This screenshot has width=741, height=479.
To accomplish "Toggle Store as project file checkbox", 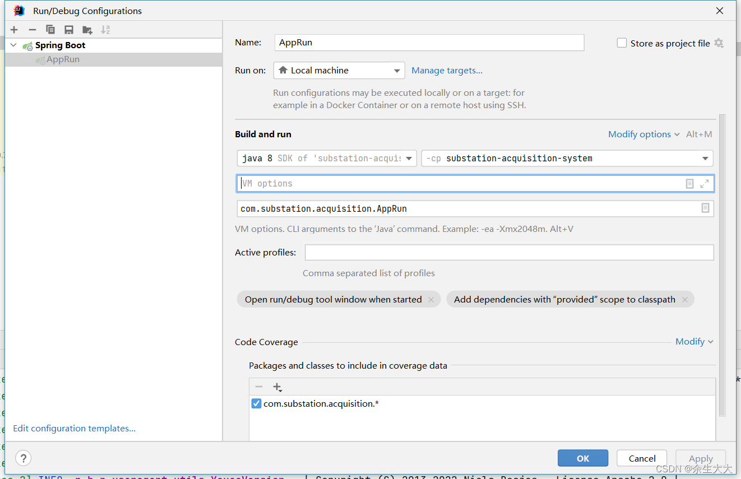I will (x=622, y=43).
